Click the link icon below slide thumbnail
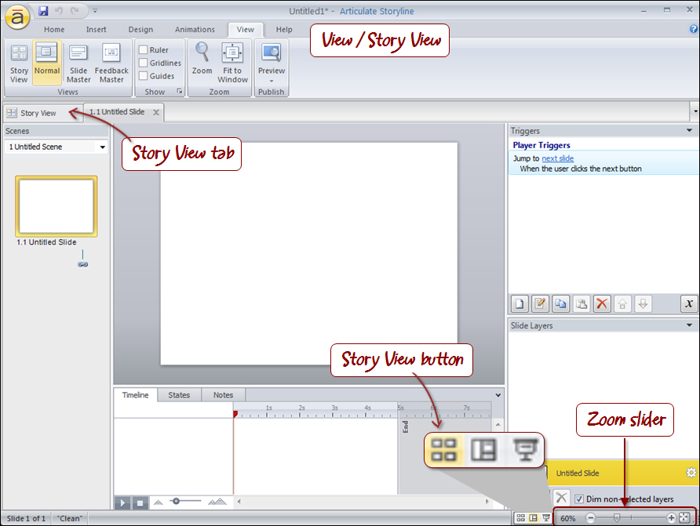Viewport: 700px width, 526px height. click(82, 264)
